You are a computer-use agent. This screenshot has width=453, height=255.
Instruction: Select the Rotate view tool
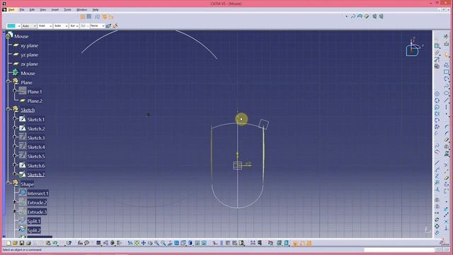(150, 243)
